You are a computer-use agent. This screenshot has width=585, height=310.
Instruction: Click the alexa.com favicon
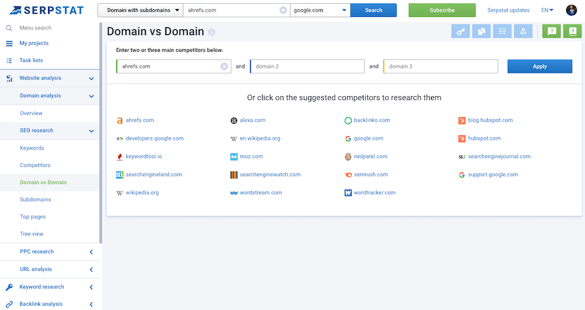[x=233, y=120]
